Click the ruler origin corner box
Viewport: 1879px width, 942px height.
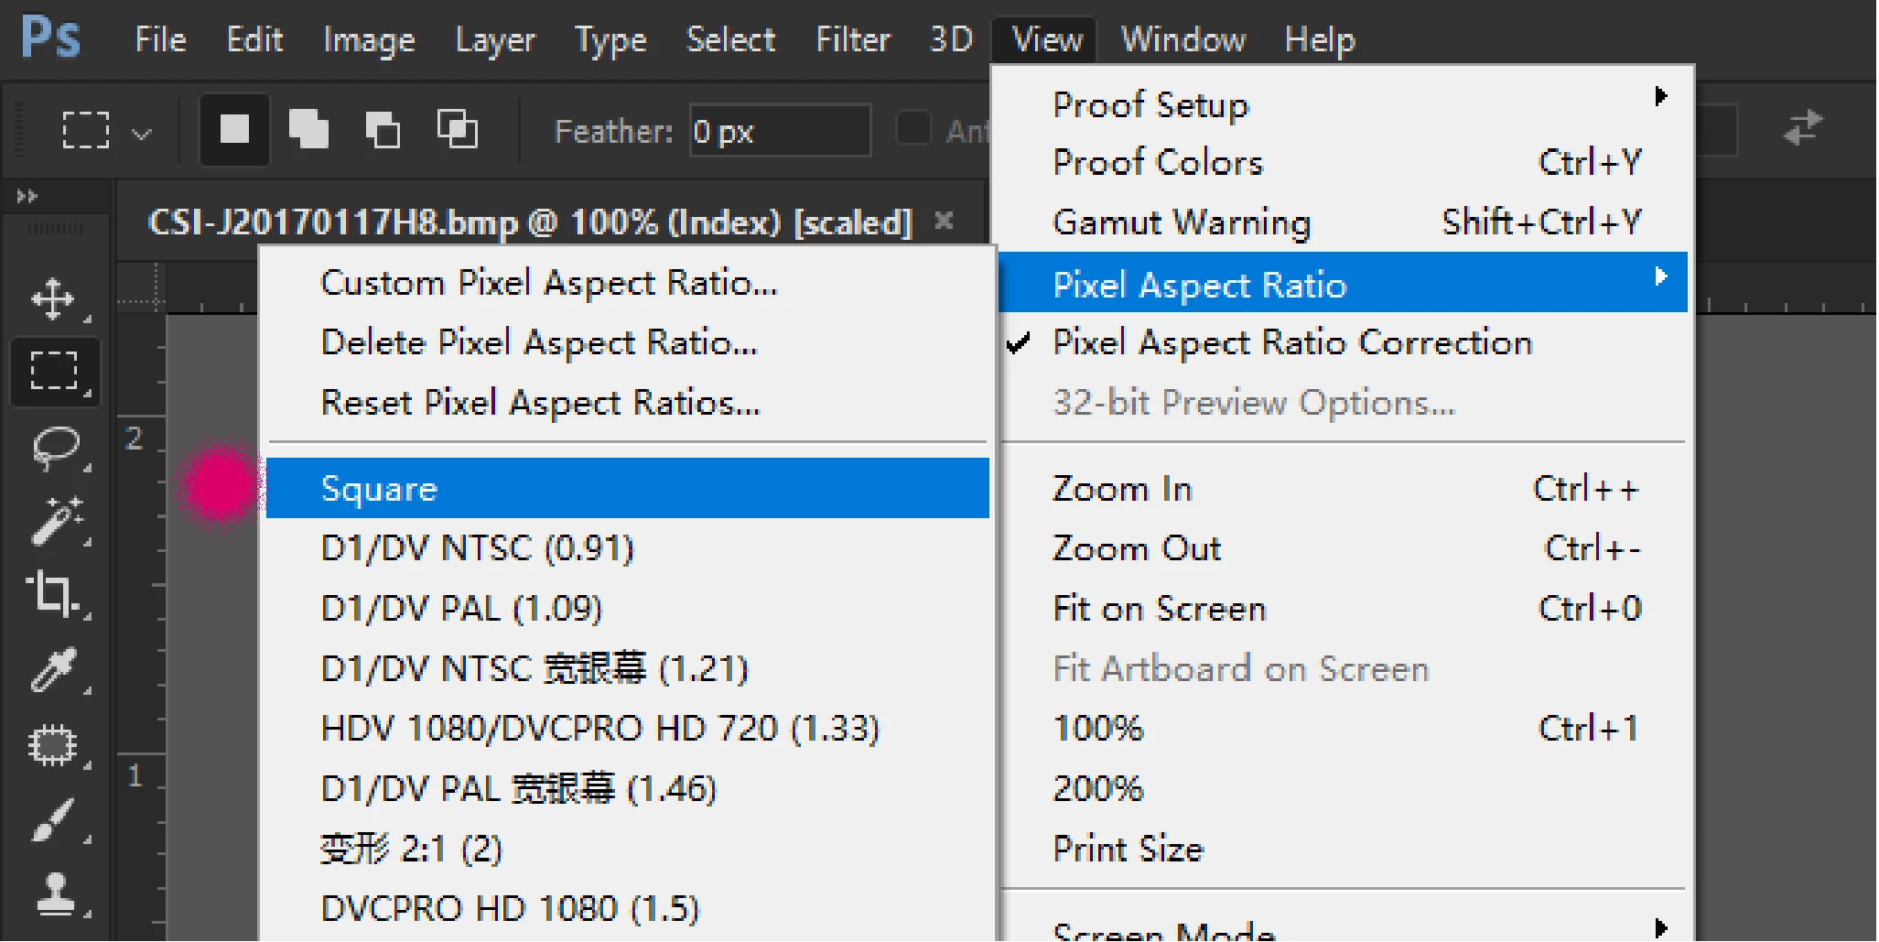pos(141,287)
